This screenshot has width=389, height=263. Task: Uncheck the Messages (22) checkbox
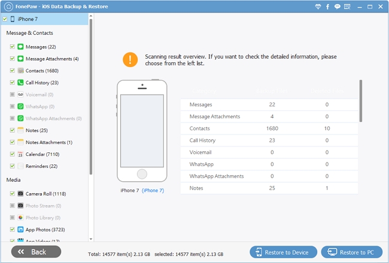[x=12, y=47]
